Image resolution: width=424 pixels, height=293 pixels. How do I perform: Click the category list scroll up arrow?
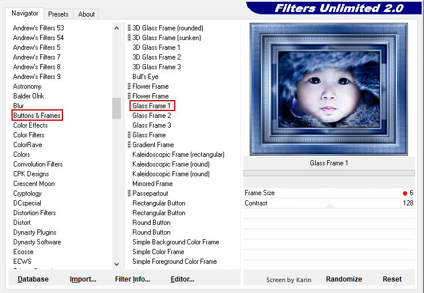point(117,27)
